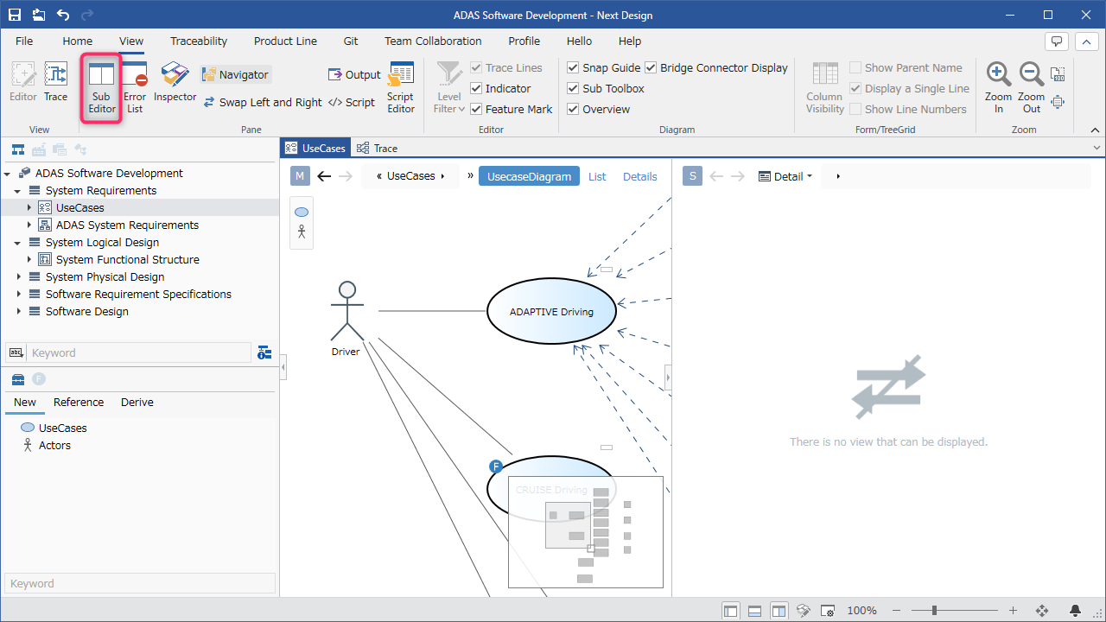Save the project with the floppy icon
1106x622 pixels.
click(15, 15)
